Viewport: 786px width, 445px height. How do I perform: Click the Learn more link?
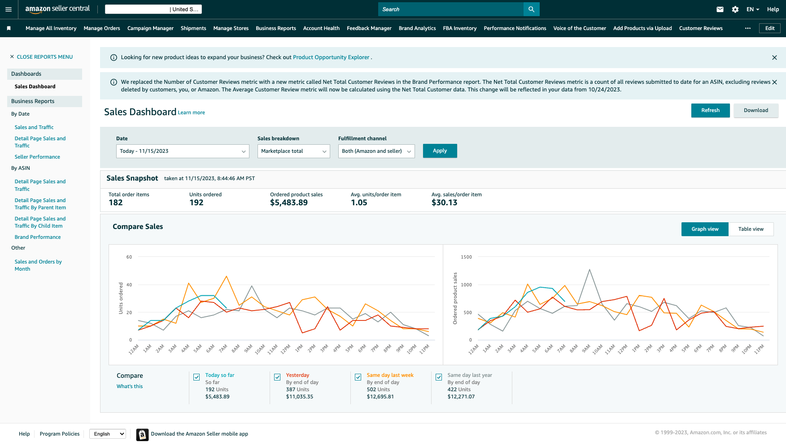point(192,112)
